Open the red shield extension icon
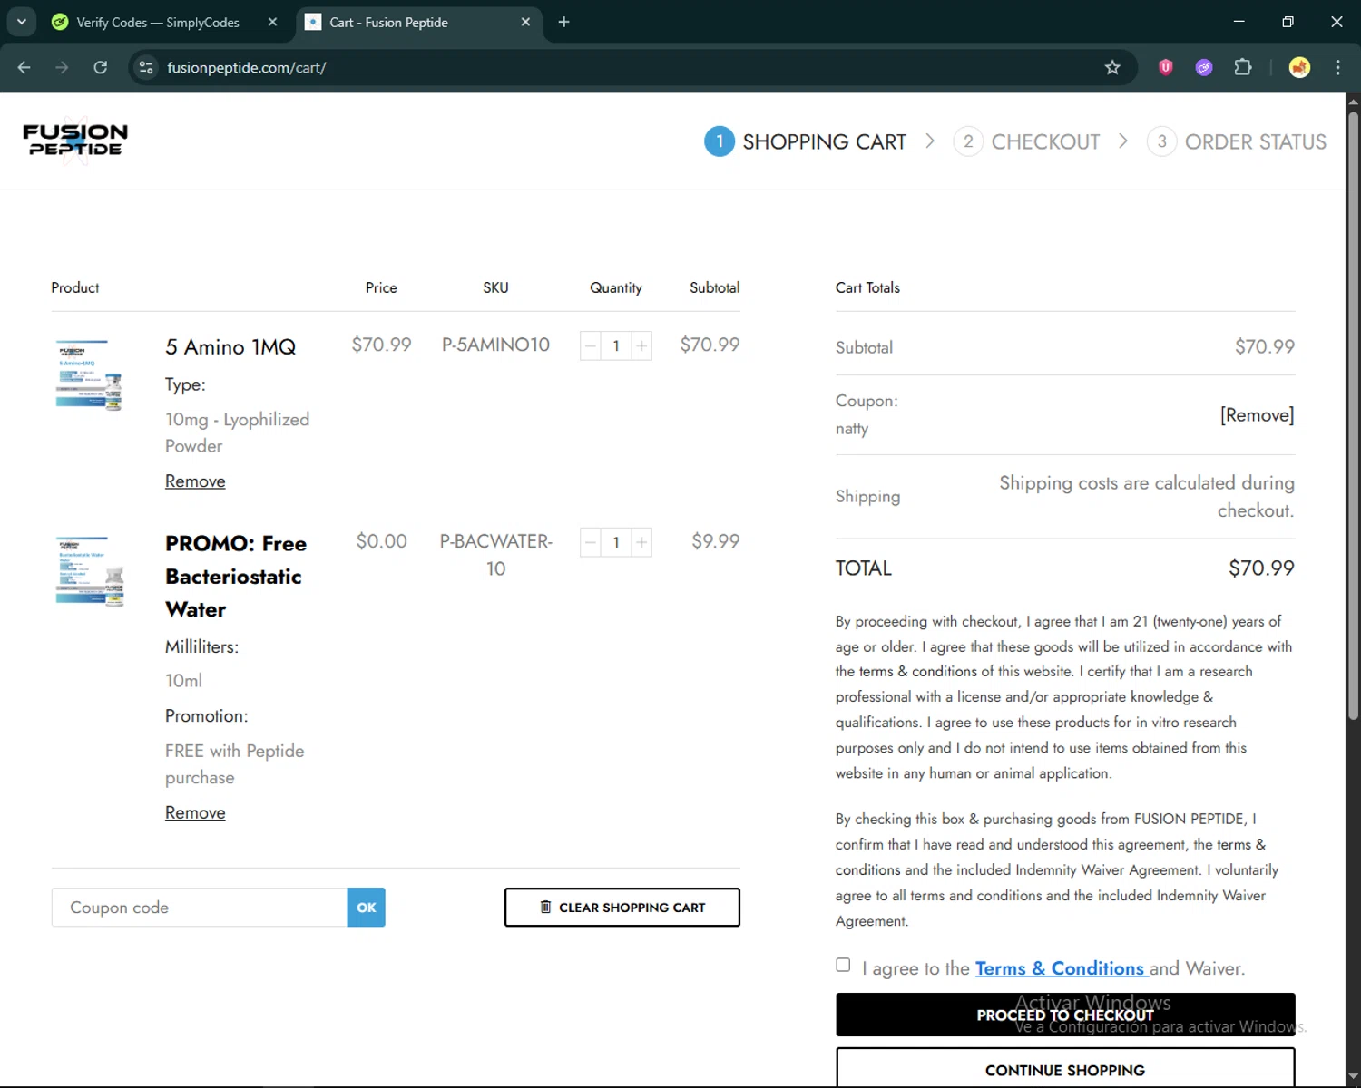Screen dimensions: 1361x1088 [x=1166, y=67]
